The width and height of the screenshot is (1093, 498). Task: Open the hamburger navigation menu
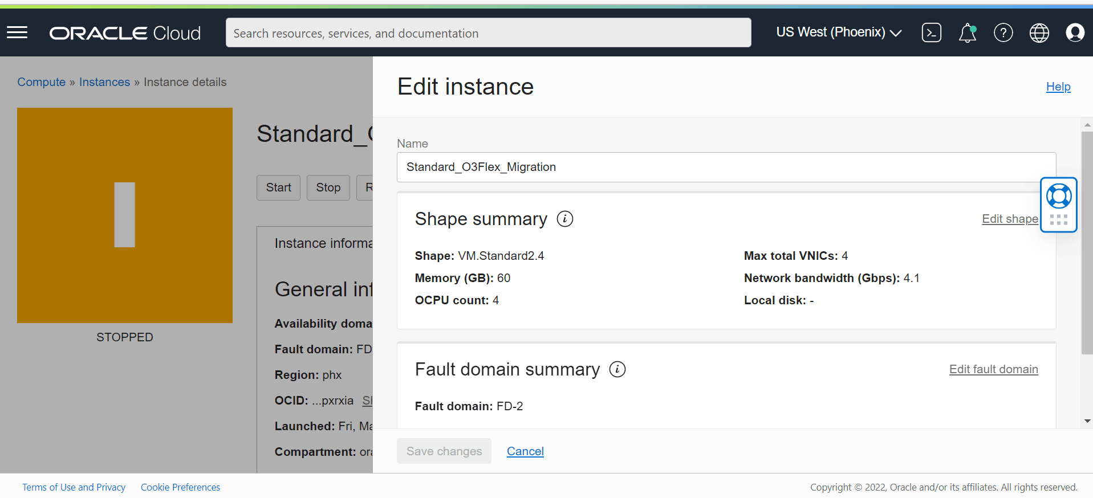(17, 32)
